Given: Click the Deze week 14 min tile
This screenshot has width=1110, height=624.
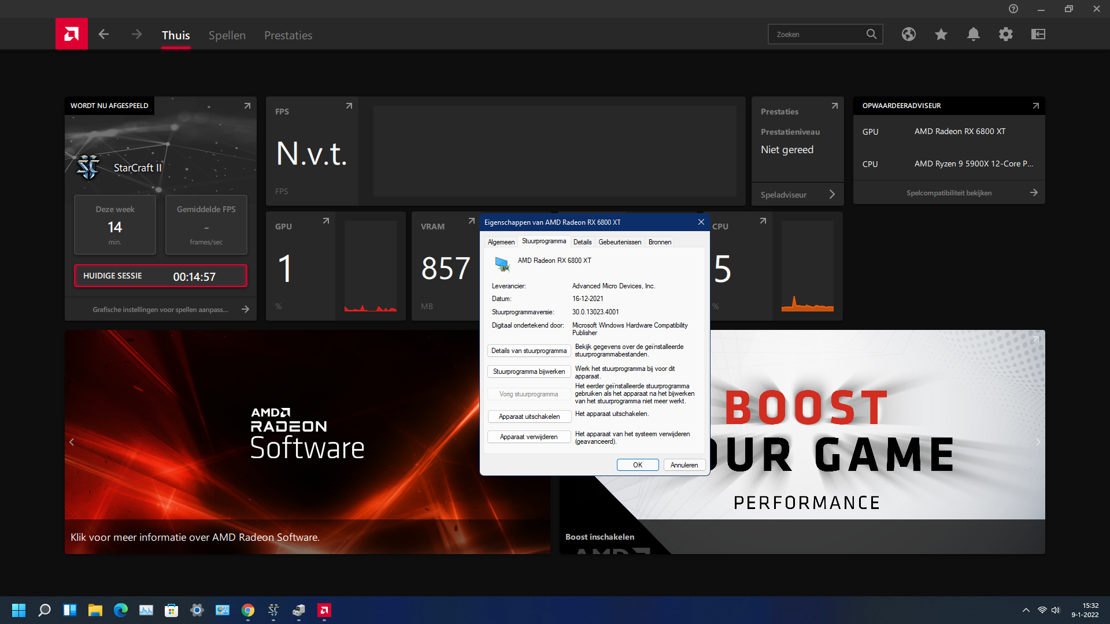Looking at the screenshot, I should click(115, 225).
